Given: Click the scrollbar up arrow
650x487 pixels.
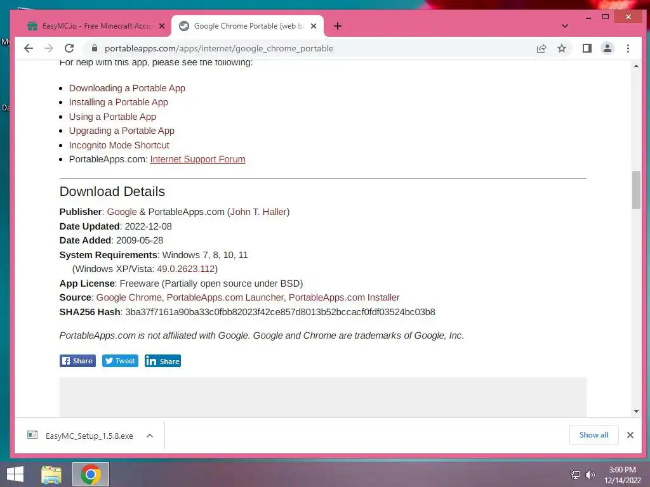Looking at the screenshot, I should pos(636,66).
